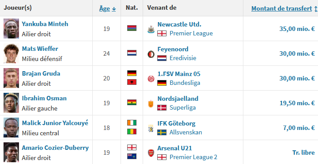318x164 pixels.
Task: Click the Nordsjaelland club crest icon
Action: 151,104
